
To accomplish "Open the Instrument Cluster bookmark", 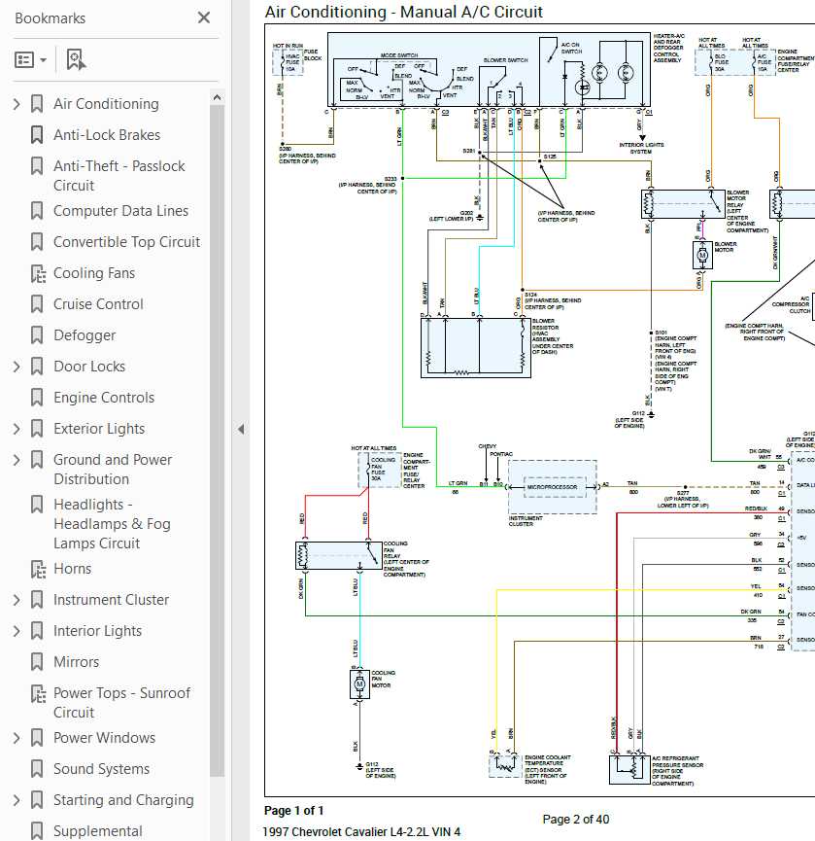I will click(x=111, y=600).
